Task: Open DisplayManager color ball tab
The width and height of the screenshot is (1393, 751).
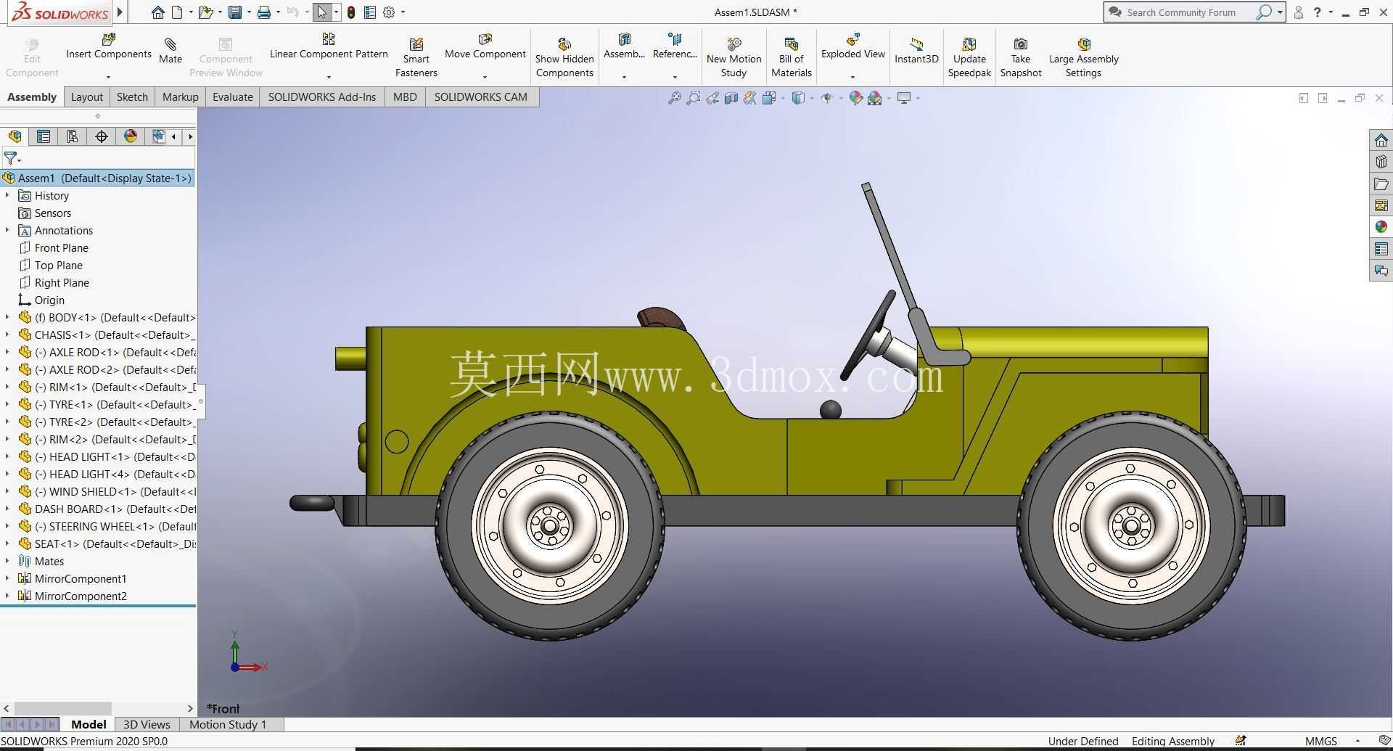Action: (x=131, y=136)
